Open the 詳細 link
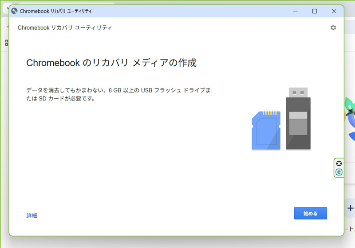 coord(32,216)
